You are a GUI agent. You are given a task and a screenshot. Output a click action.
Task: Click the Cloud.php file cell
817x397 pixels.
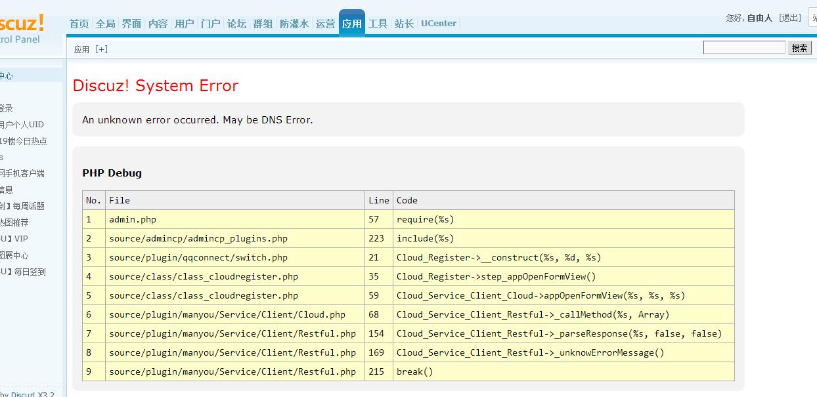[235, 314]
